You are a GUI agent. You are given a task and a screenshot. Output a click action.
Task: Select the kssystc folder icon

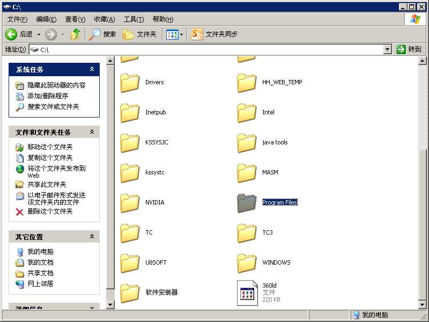(x=130, y=173)
